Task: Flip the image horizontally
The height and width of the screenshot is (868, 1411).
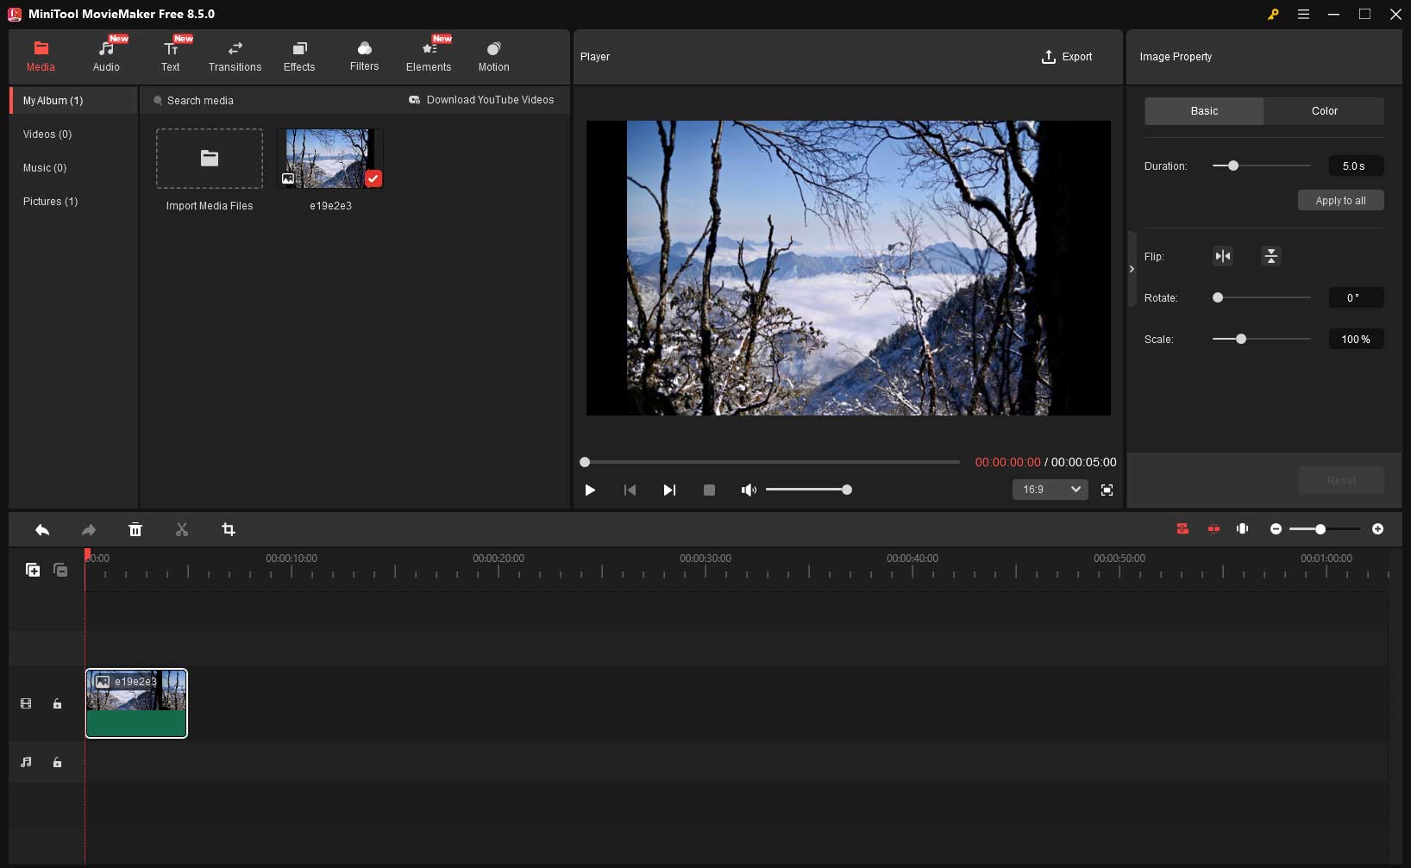Action: [1222, 256]
